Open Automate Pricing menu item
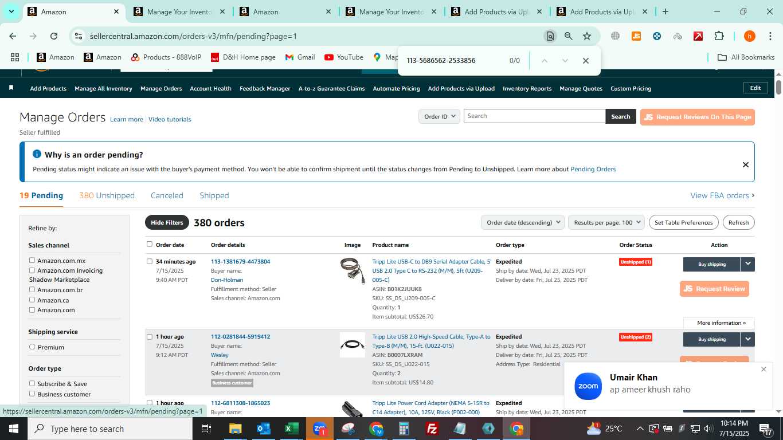This screenshot has width=783, height=440. pos(396,89)
